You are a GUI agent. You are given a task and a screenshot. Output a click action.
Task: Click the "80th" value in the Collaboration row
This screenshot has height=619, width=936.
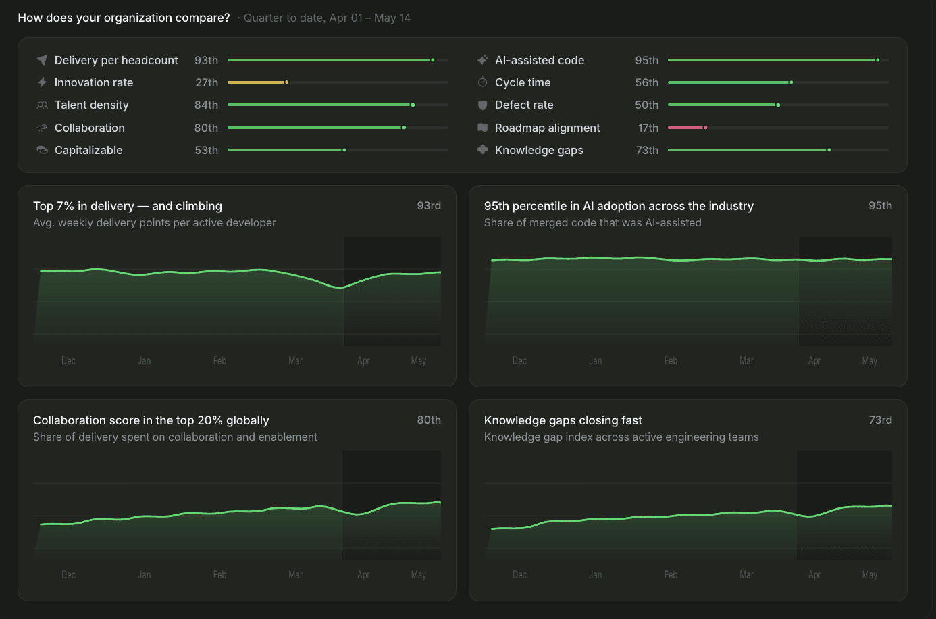[x=206, y=128]
